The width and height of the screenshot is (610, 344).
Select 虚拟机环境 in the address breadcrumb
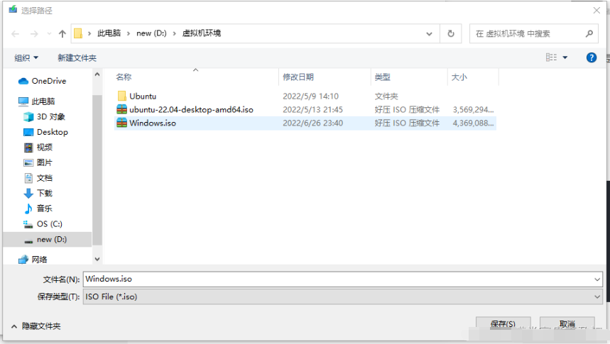point(202,33)
